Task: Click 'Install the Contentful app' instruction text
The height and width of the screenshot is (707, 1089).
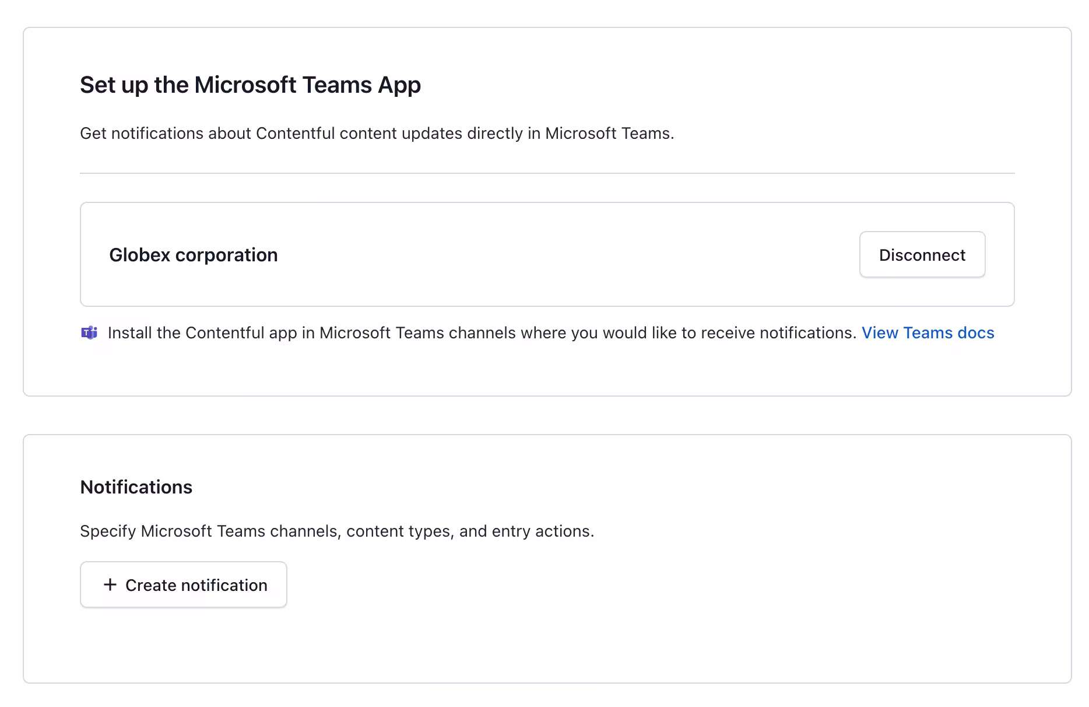Action: pyautogui.click(x=482, y=333)
